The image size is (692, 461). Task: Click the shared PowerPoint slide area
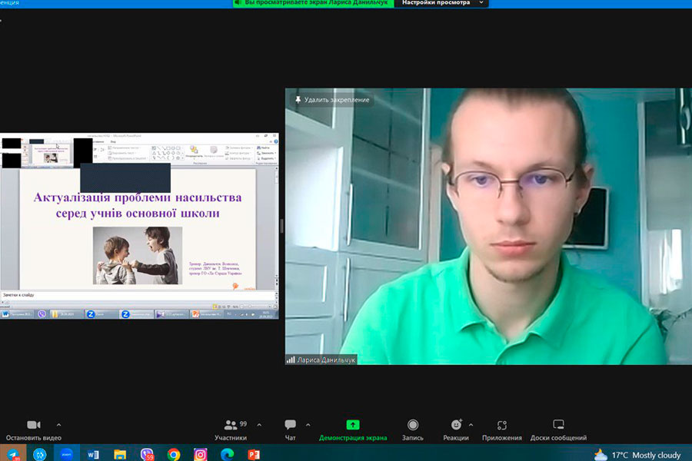[138, 230]
